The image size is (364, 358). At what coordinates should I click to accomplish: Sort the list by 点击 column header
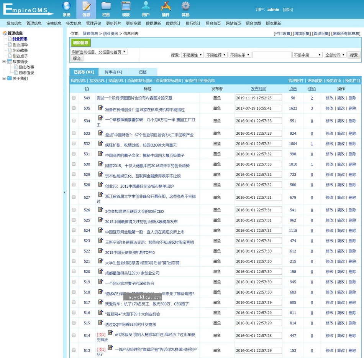[x=293, y=89]
